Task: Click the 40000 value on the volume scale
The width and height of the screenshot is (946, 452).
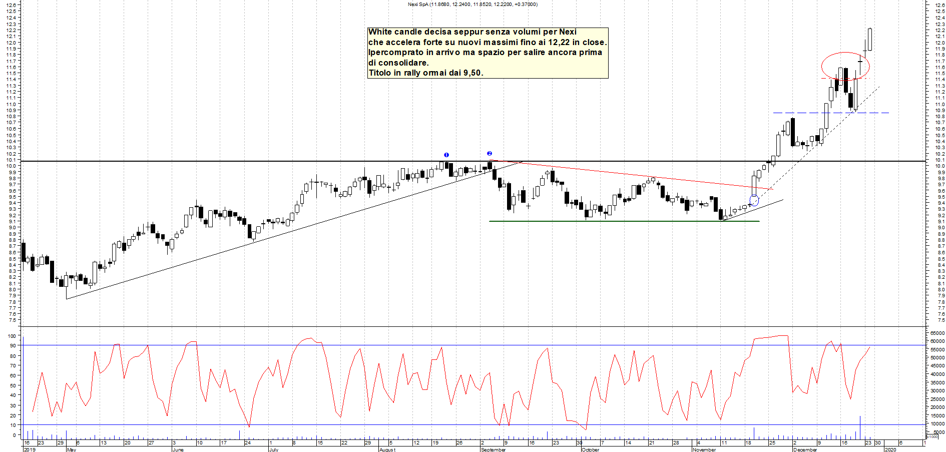Action: point(937,374)
